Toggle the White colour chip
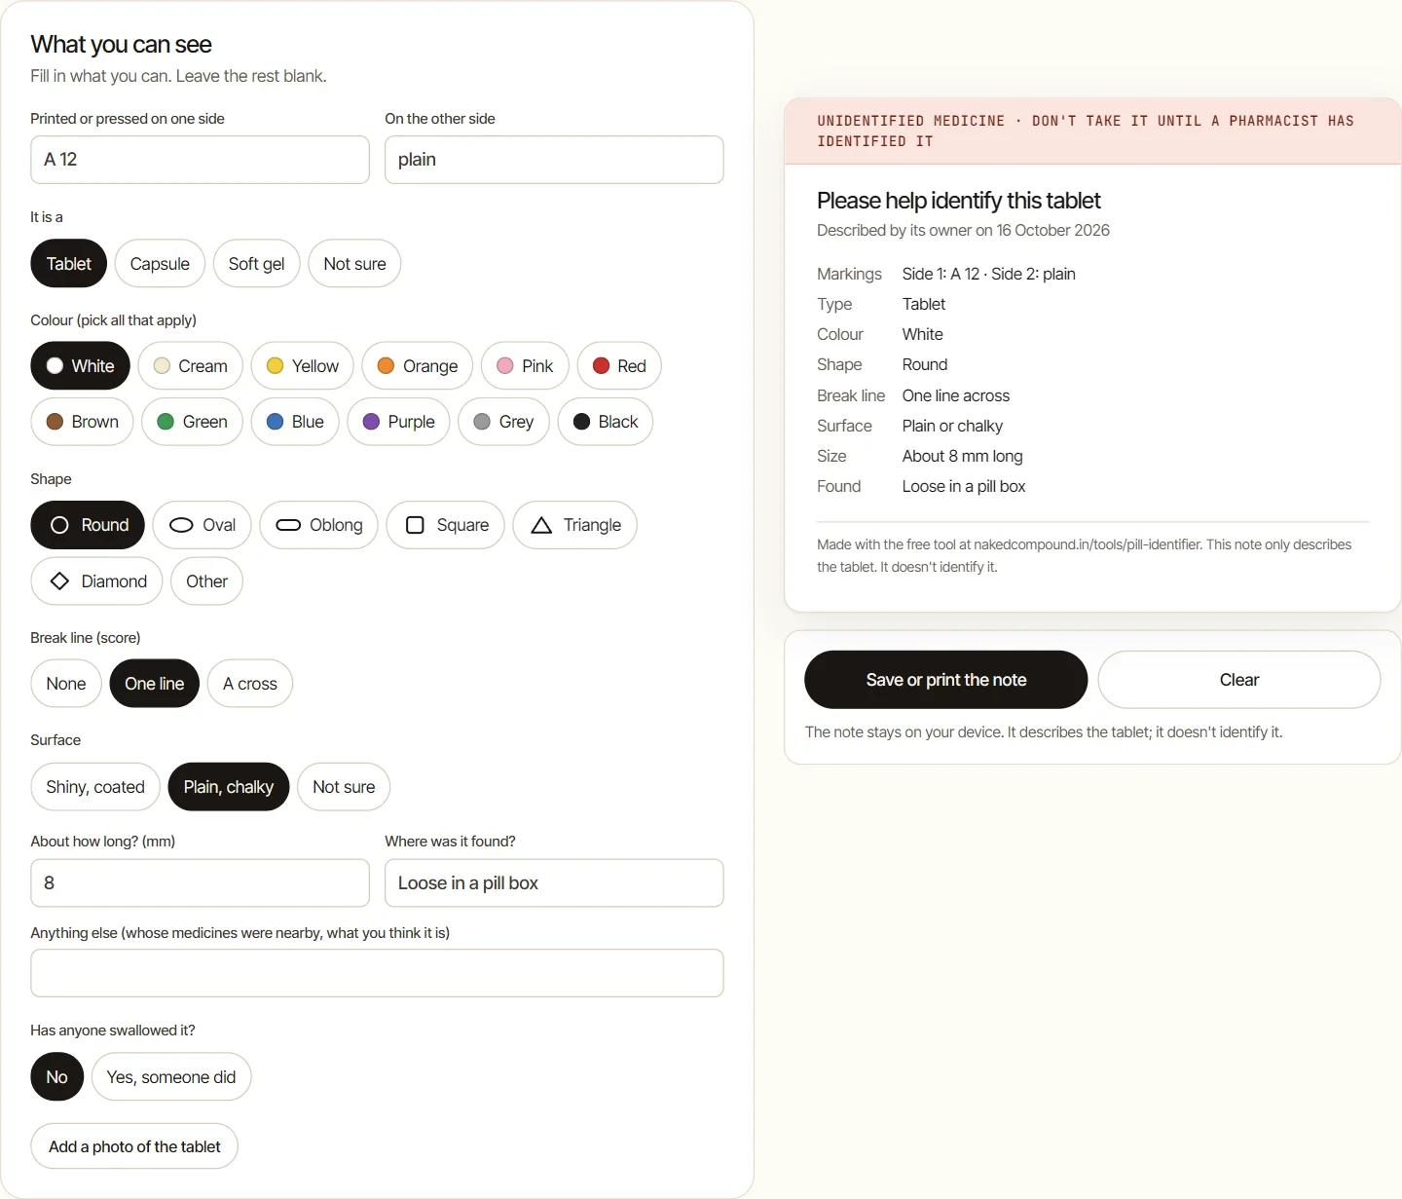The height and width of the screenshot is (1199, 1402). pyautogui.click(x=80, y=366)
